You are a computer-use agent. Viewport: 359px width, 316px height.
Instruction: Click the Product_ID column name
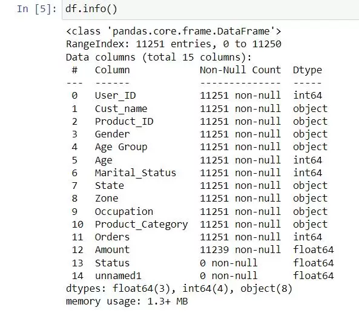[x=124, y=121]
